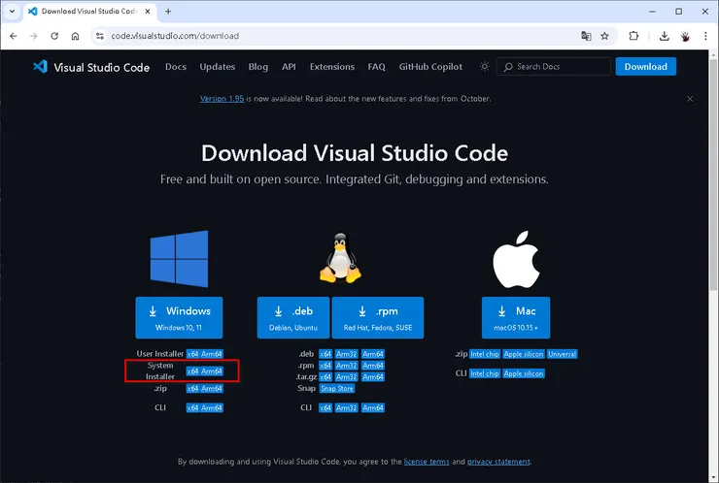Open the Chrome three-dot menu
719x483 pixels.
point(705,36)
